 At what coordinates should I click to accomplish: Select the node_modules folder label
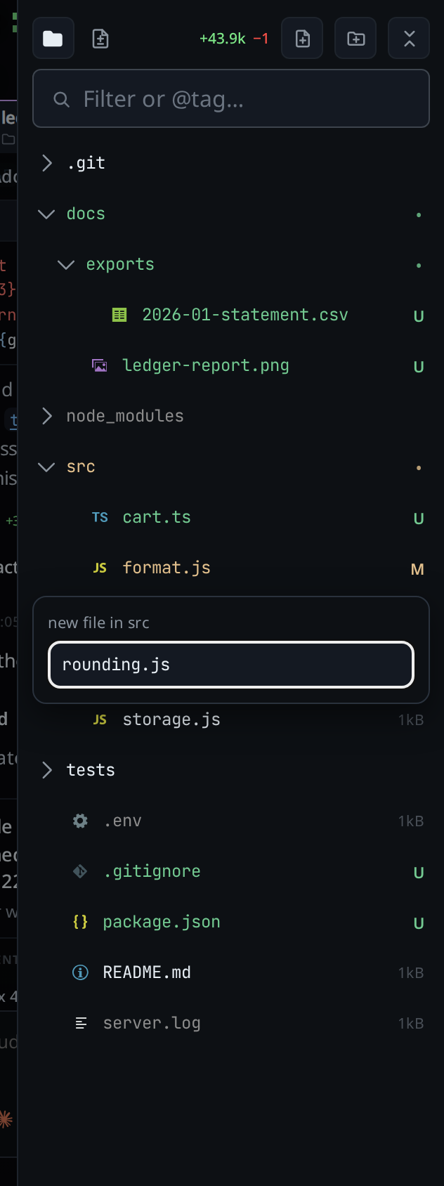click(x=125, y=416)
